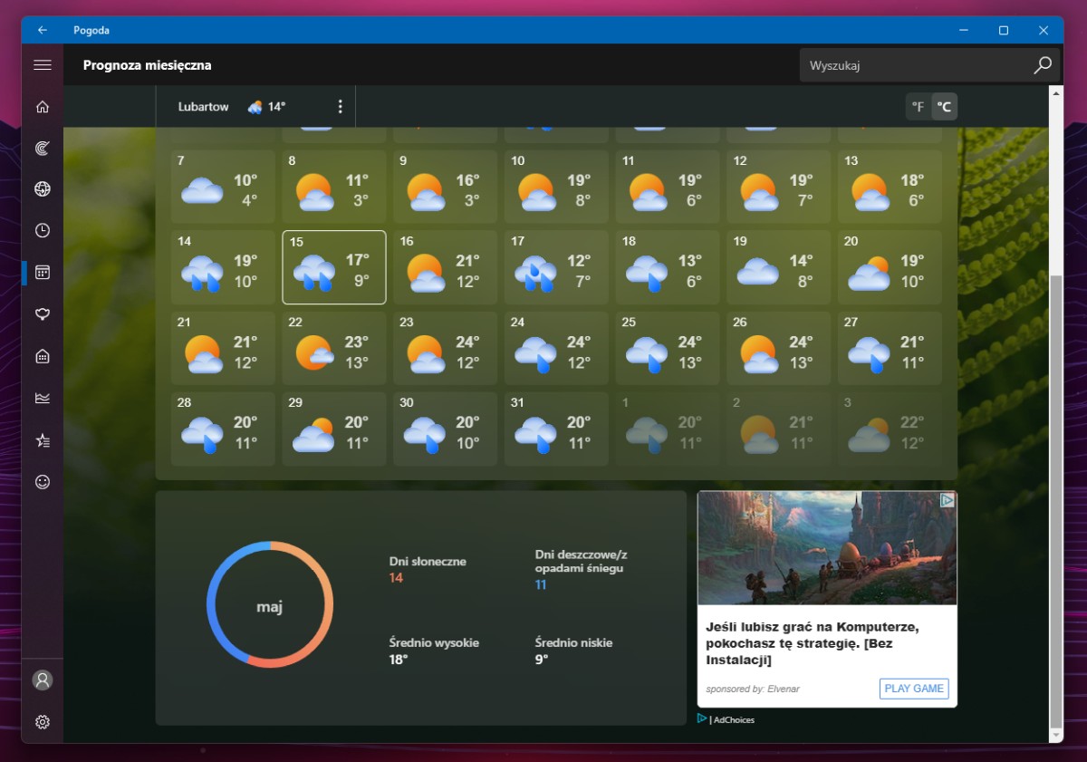
Task: Select the day 15 forecast tile
Action: click(x=334, y=267)
